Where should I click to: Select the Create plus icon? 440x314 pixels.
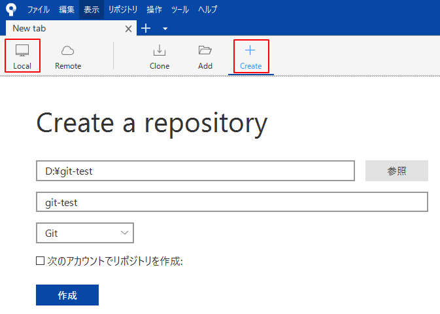click(250, 51)
